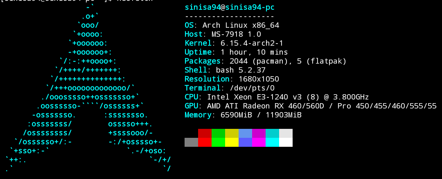Click the Kernel version line
The width and height of the screenshot is (442, 179).
[x=234, y=43]
